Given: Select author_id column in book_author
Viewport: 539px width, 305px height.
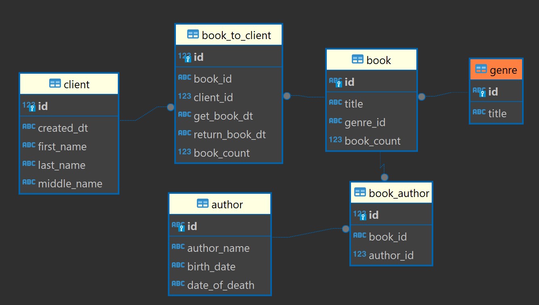Looking at the screenshot, I should click(x=391, y=255).
